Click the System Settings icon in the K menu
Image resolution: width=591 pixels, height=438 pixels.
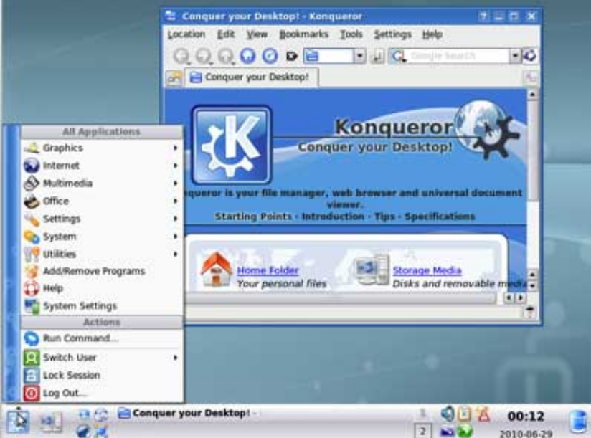click(32, 306)
